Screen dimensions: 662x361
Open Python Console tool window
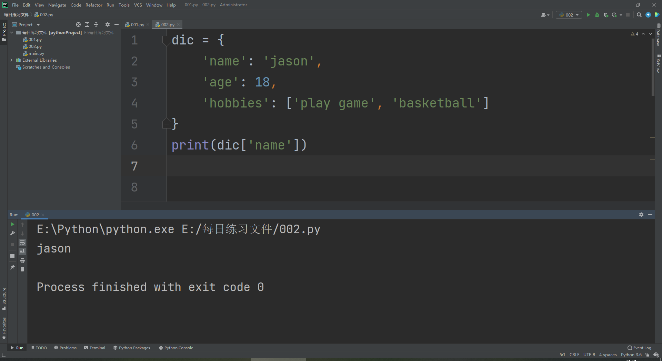[176, 348]
